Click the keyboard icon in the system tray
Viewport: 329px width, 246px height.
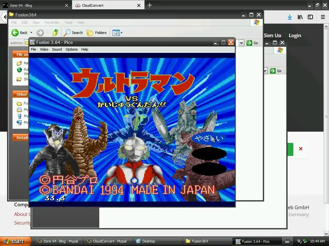287,242
